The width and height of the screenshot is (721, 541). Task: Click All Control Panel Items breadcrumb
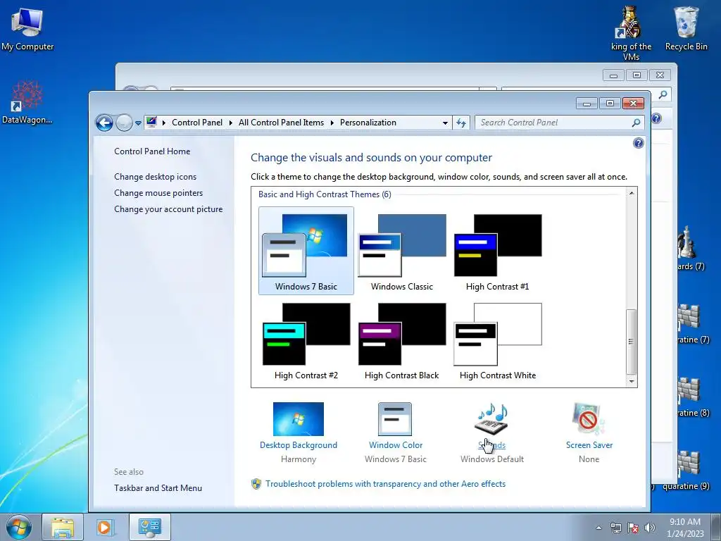point(281,123)
